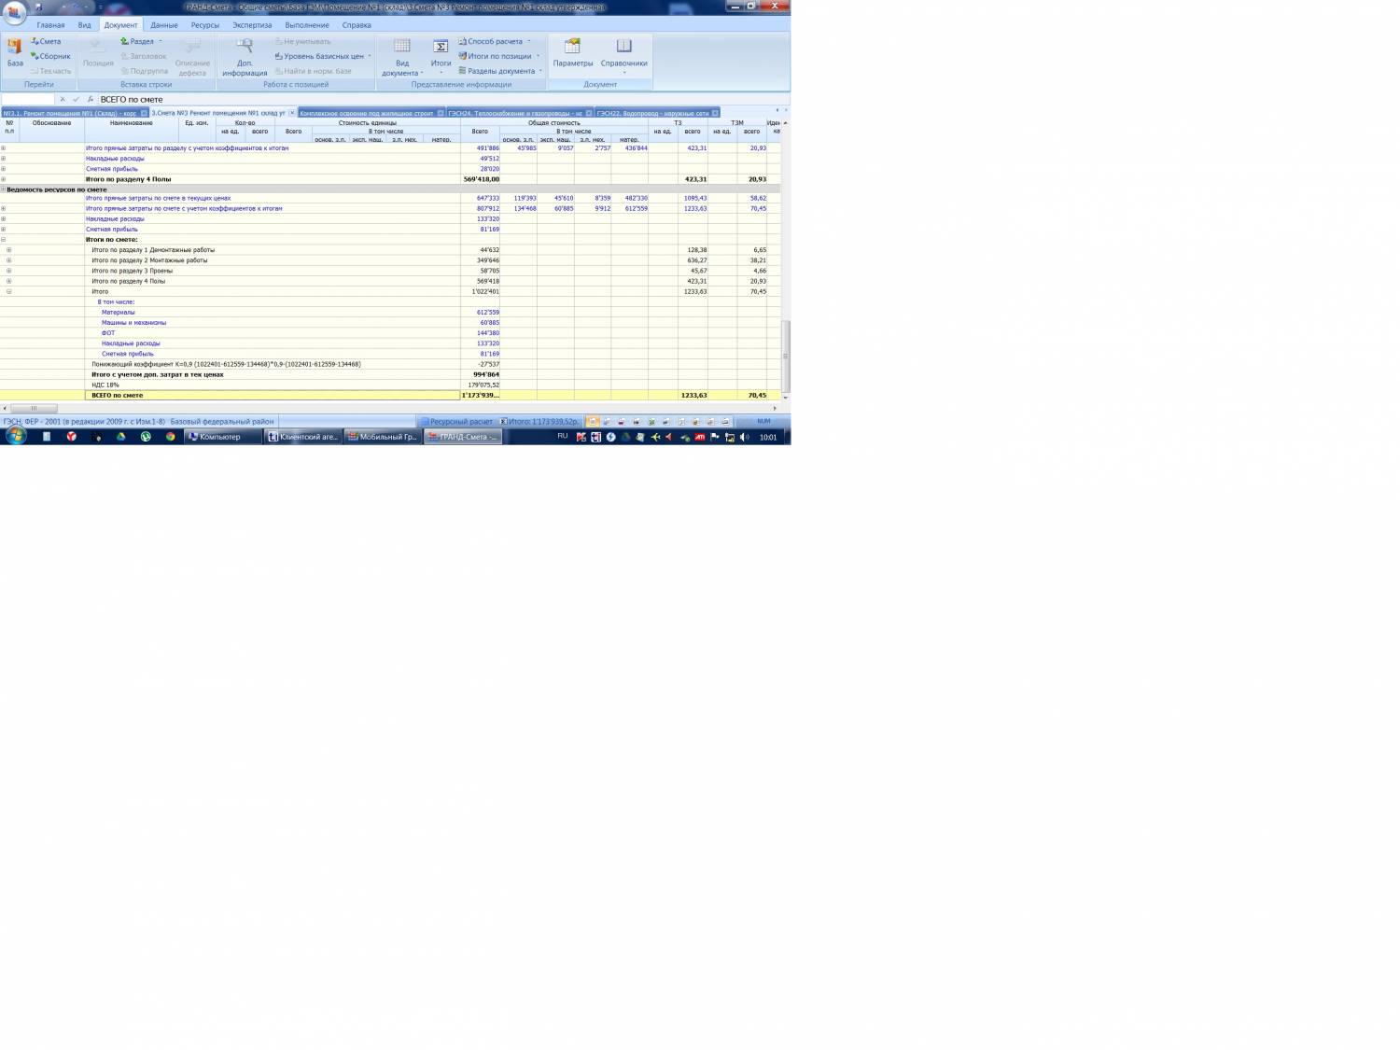Open Доп. информация for the position
Viewport: 1400px width, 1050px height.
[245, 56]
